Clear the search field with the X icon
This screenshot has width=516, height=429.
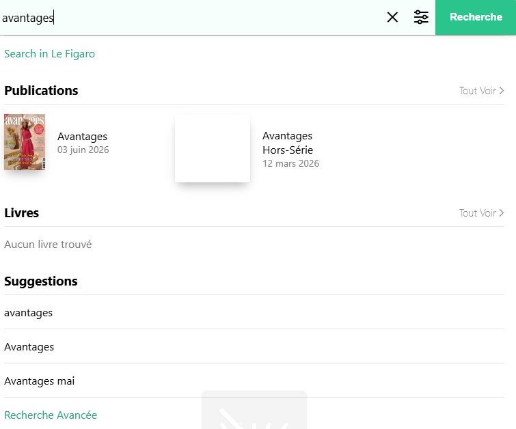tap(392, 17)
